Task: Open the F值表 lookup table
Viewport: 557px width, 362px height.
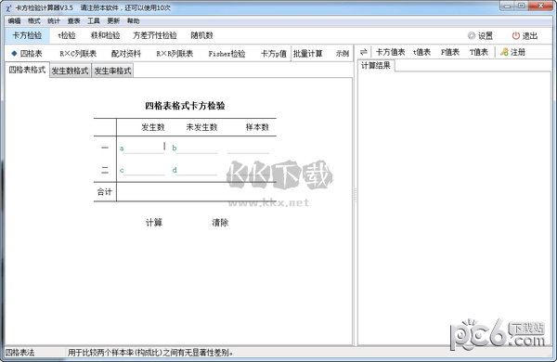Action: pyautogui.click(x=450, y=52)
